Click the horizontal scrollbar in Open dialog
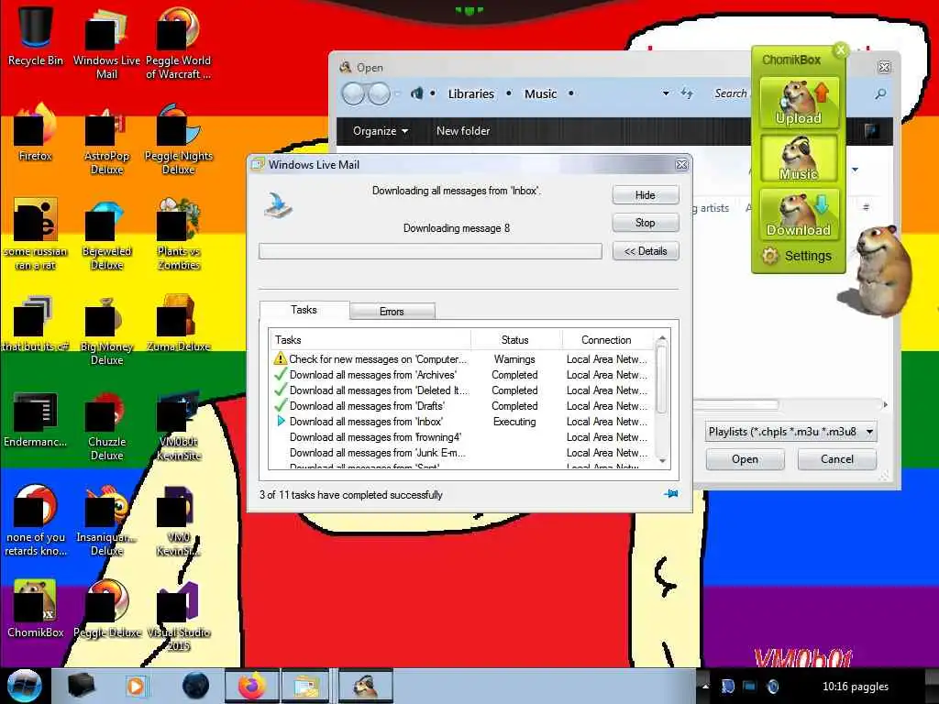 (x=736, y=405)
